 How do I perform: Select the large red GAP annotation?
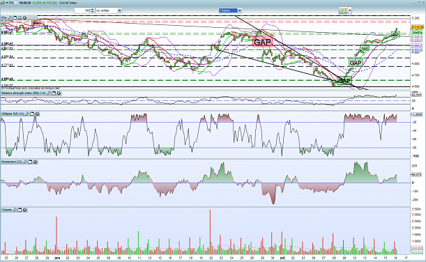(262, 42)
